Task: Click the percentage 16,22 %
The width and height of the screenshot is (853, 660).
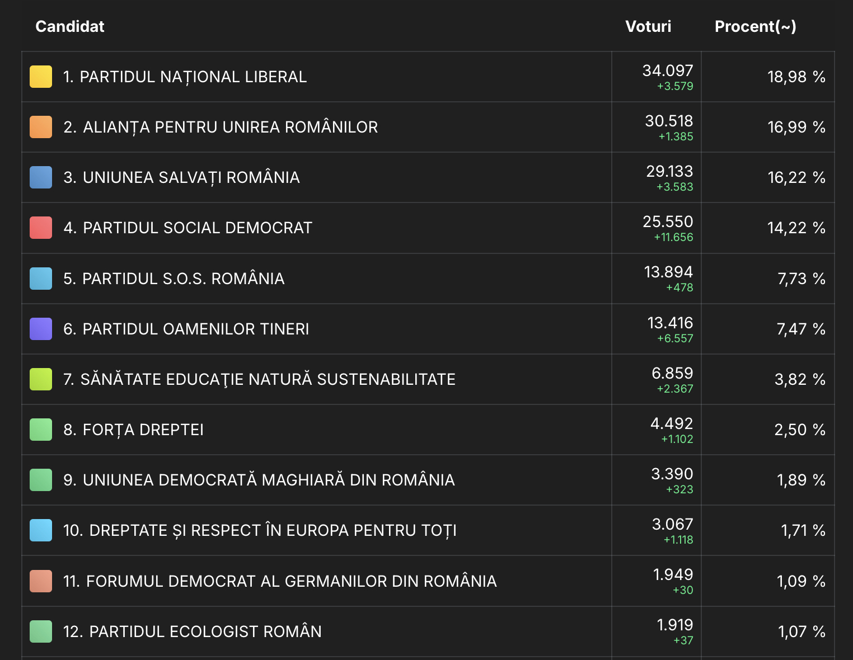Action: pos(796,178)
